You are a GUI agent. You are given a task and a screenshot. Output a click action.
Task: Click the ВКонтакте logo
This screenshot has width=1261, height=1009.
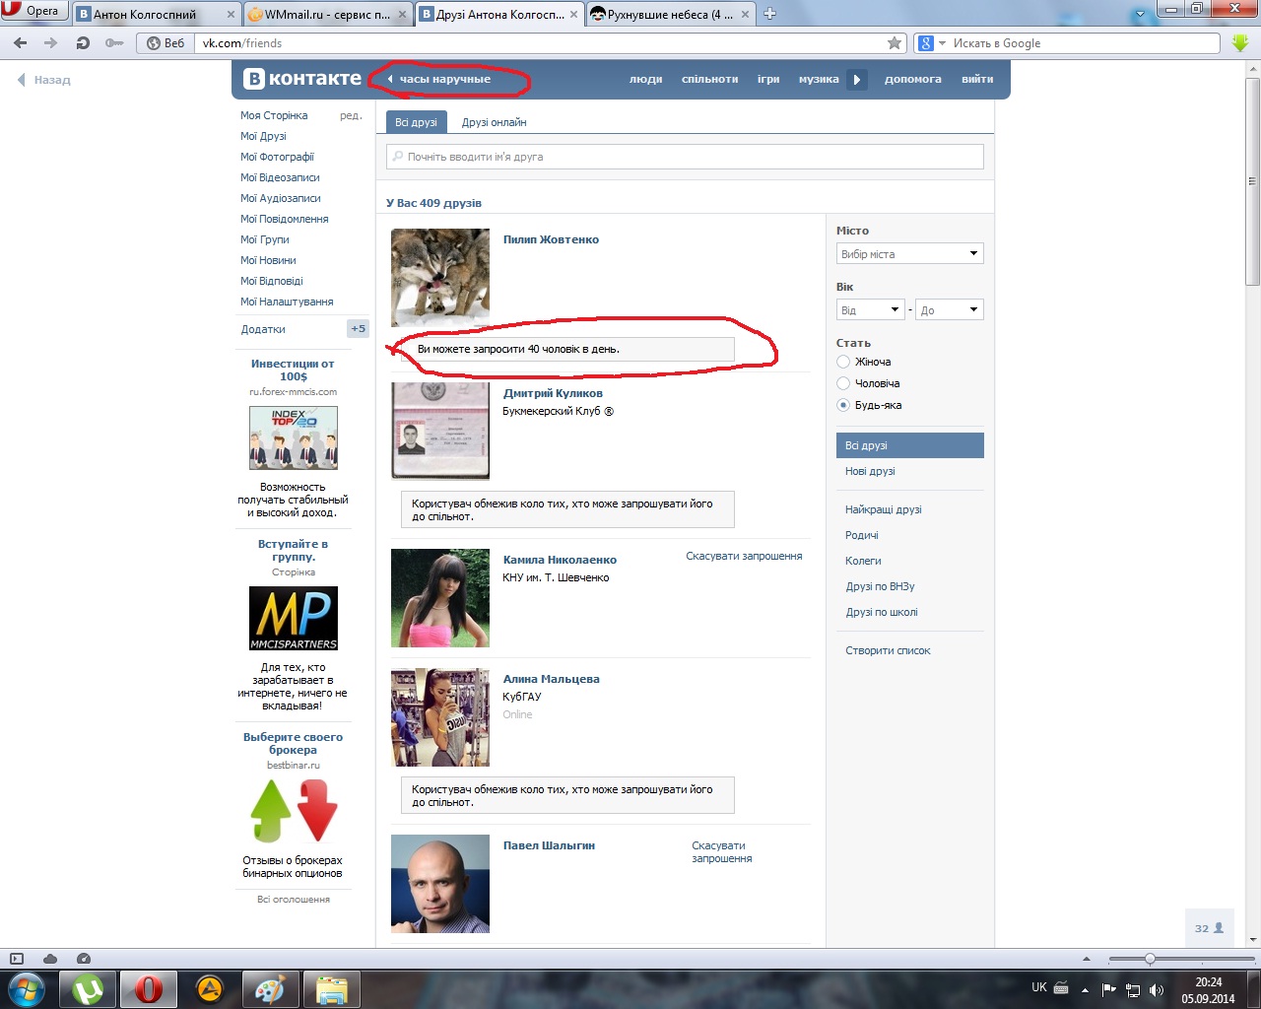(x=302, y=79)
